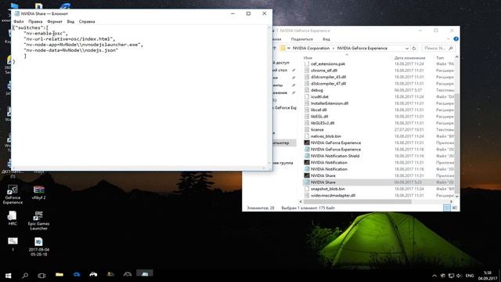Navigate to NVIDIA Corporation in the breadcrumb
Viewport: 501px width, 282px height.
pyautogui.click(x=311, y=49)
